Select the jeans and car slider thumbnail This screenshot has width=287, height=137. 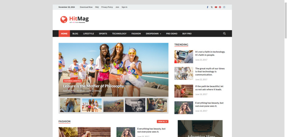70,105
